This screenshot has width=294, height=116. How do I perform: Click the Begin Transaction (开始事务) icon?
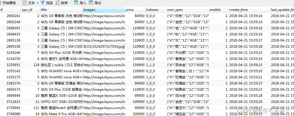click(1, 3)
